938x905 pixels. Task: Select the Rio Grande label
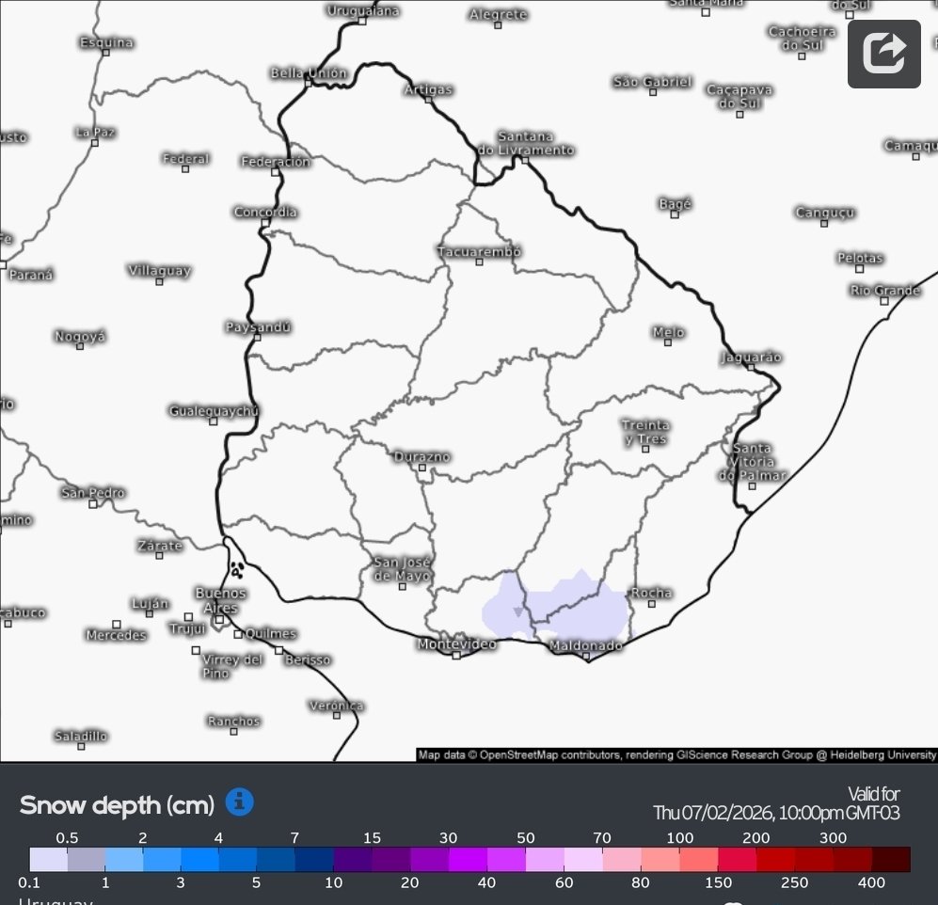pos(885,290)
